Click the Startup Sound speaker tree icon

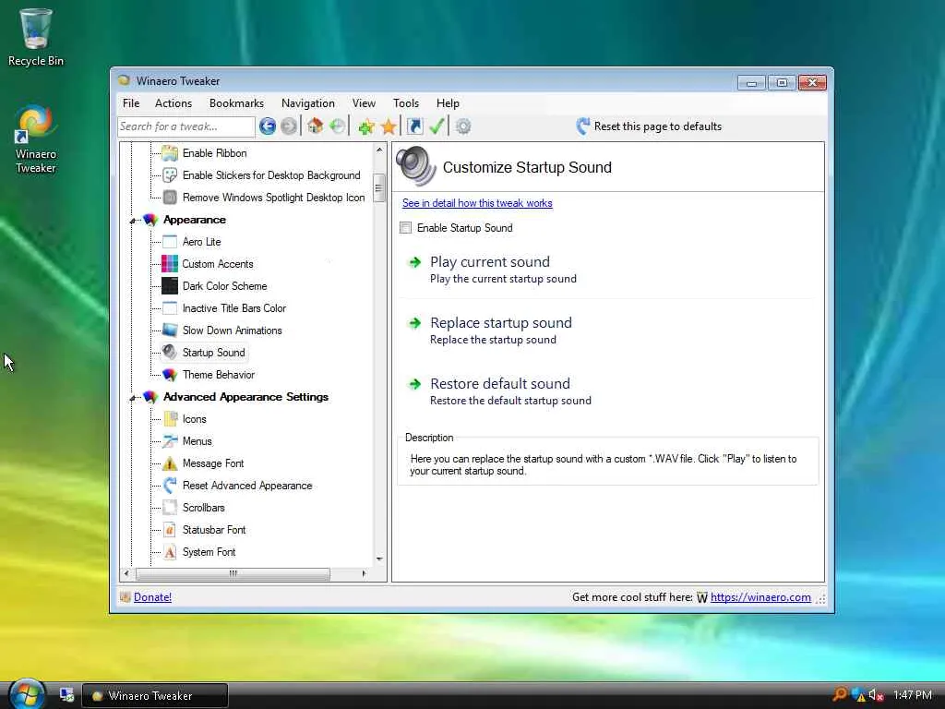point(170,352)
